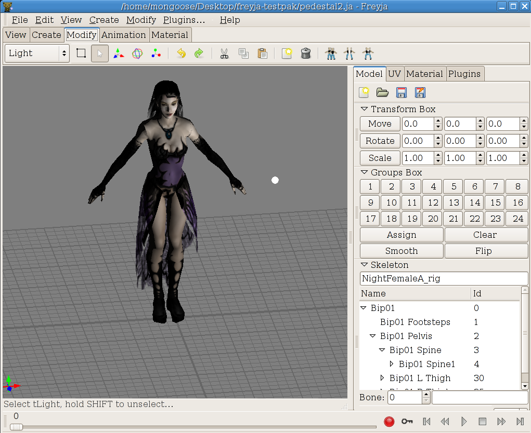Collapse the Bip01 Spine node

(382, 350)
